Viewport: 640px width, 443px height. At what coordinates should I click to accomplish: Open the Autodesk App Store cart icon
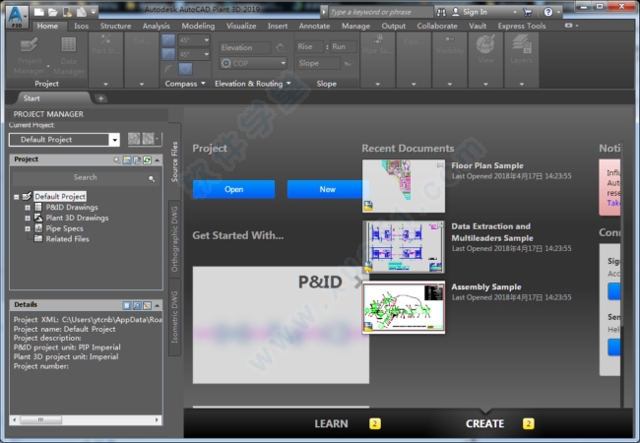pyautogui.click(x=528, y=12)
